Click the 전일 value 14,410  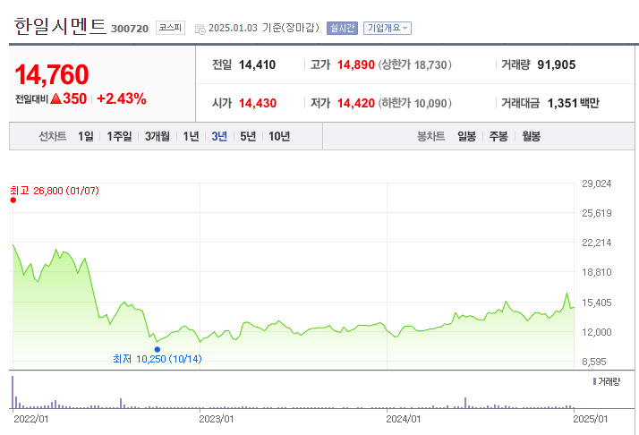pyautogui.click(x=257, y=64)
